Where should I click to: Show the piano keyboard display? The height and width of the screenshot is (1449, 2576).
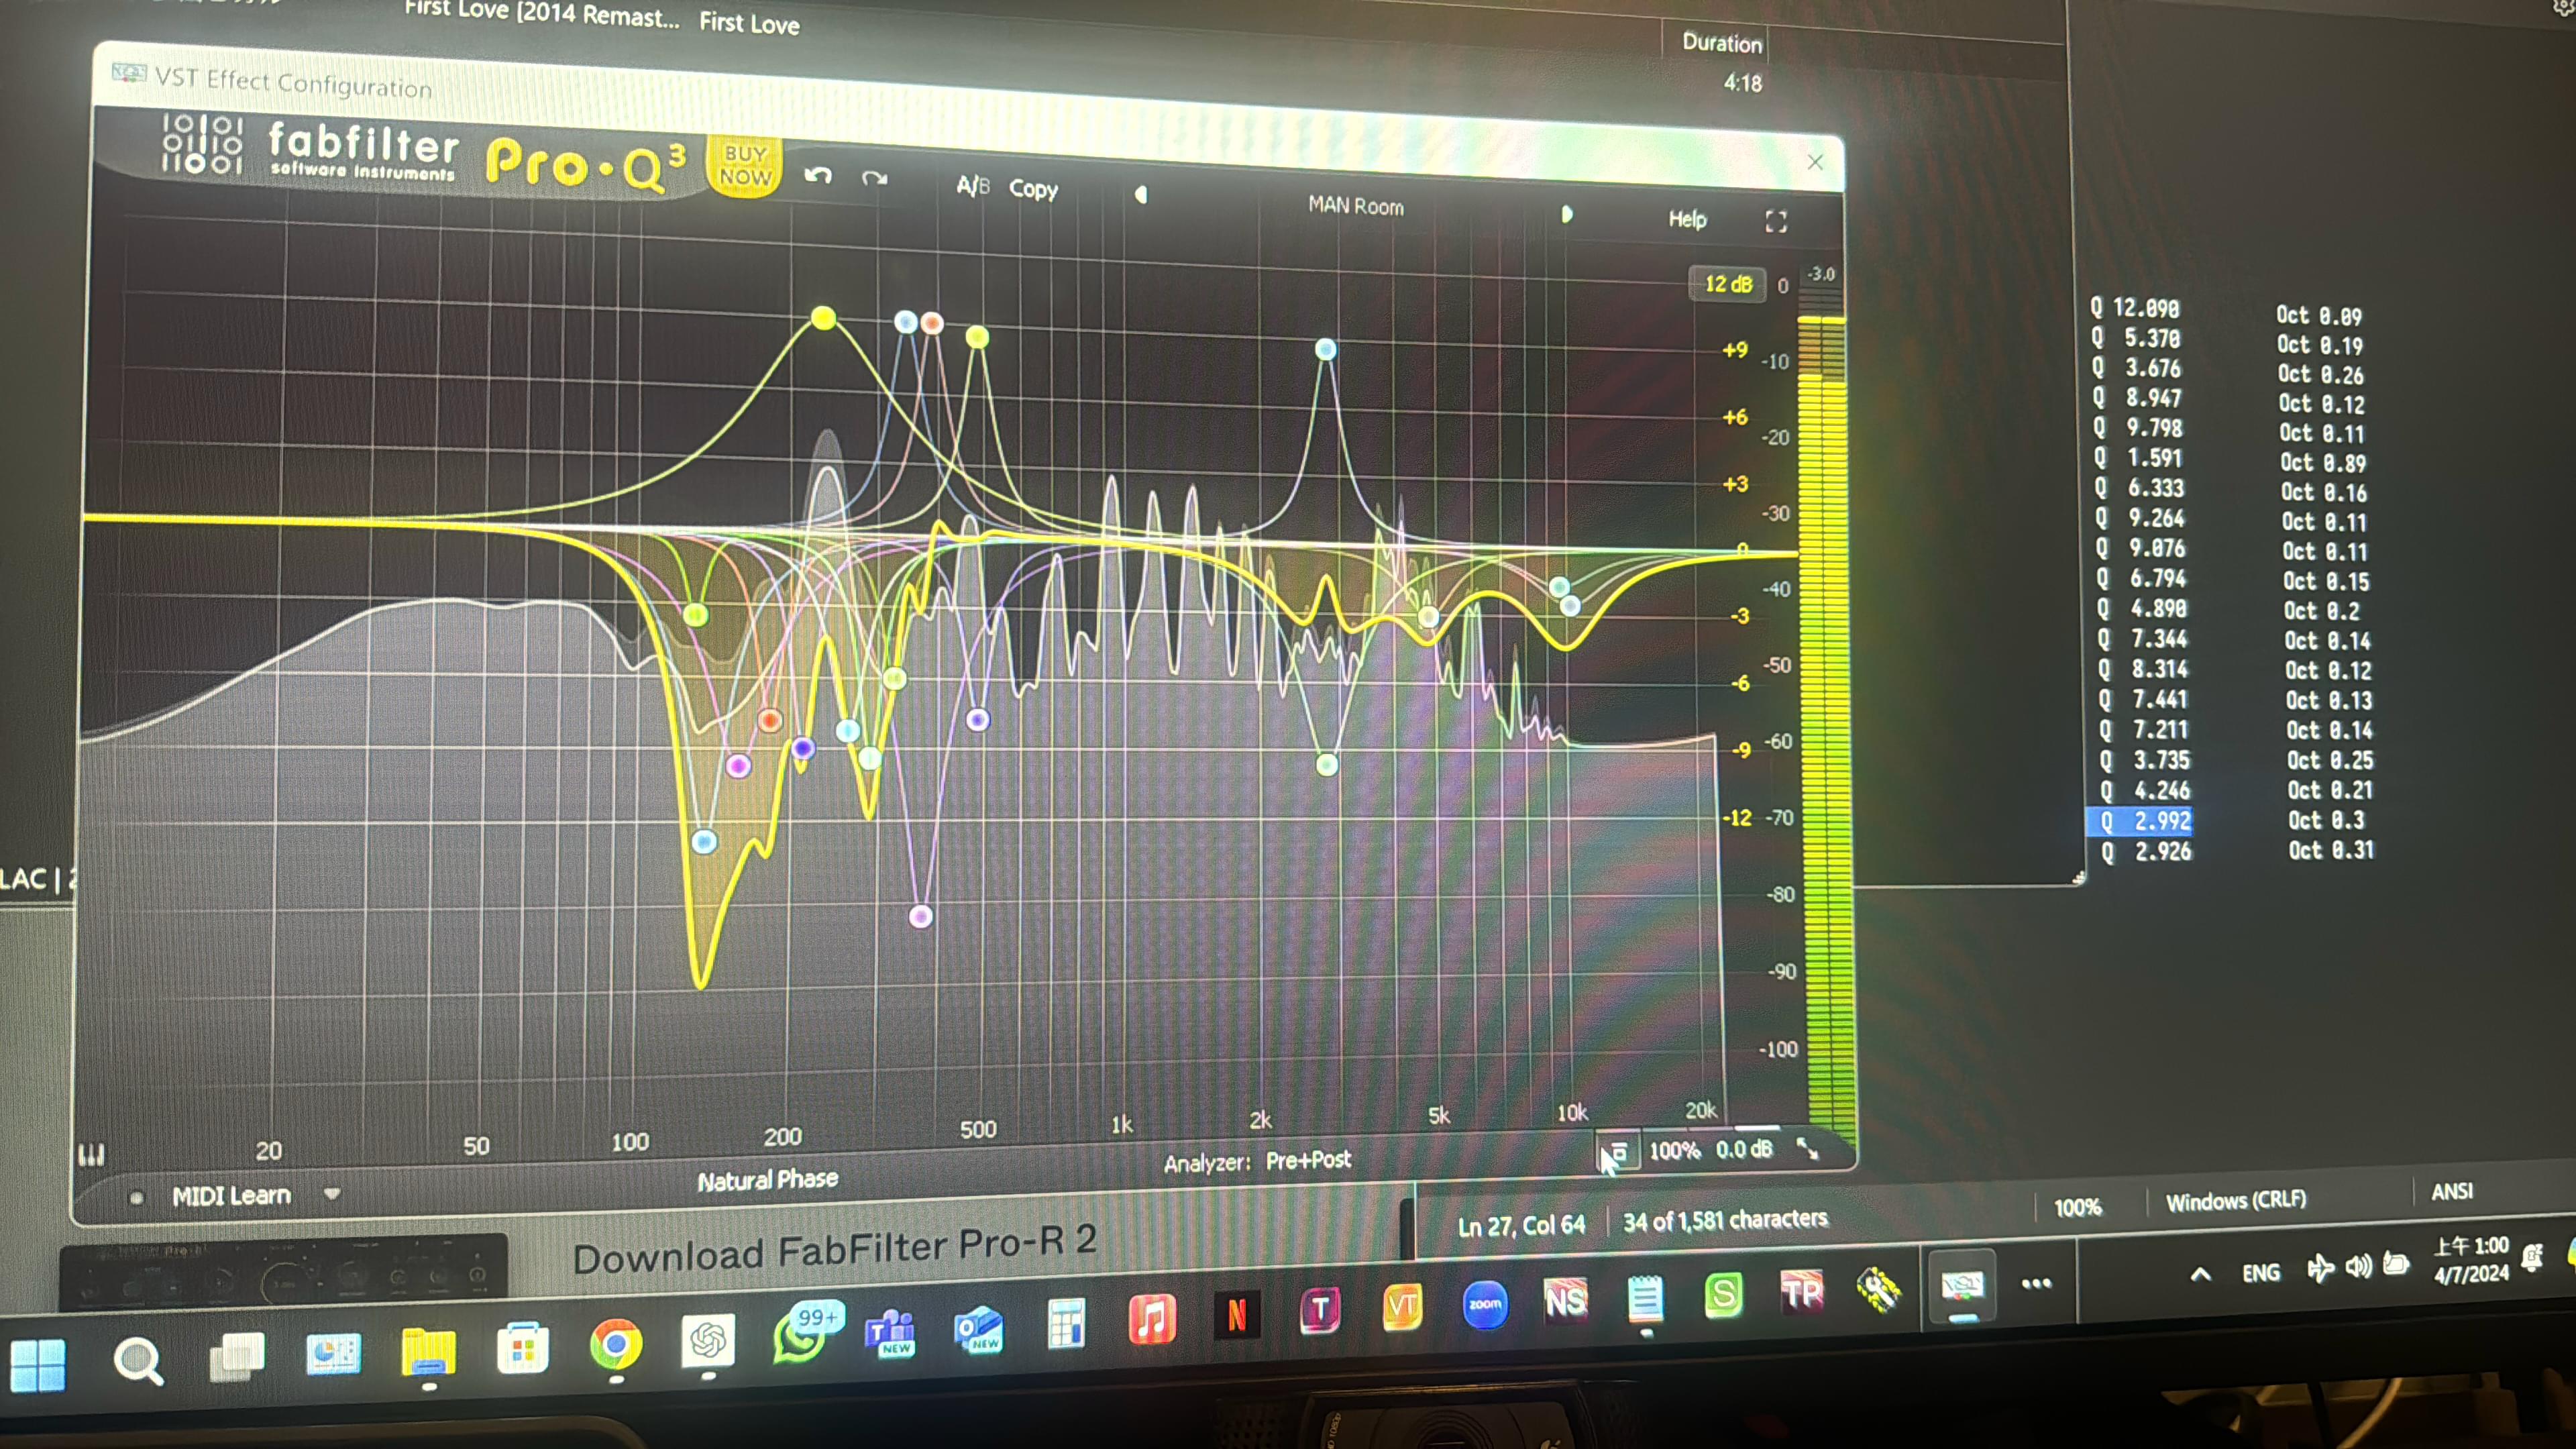pyautogui.click(x=91, y=1155)
